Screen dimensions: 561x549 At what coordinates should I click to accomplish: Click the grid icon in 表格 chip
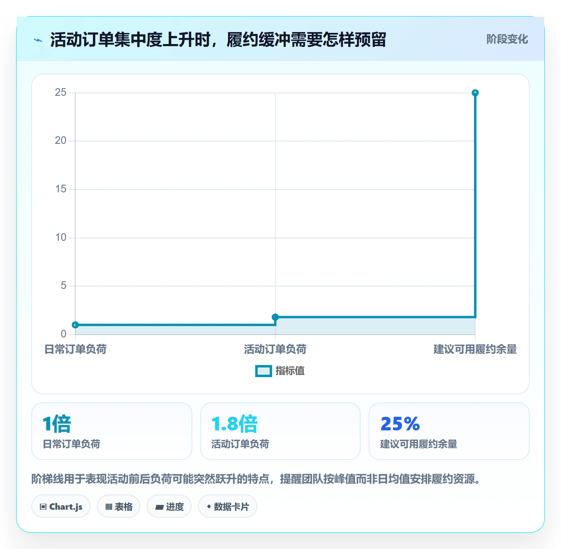click(x=109, y=507)
